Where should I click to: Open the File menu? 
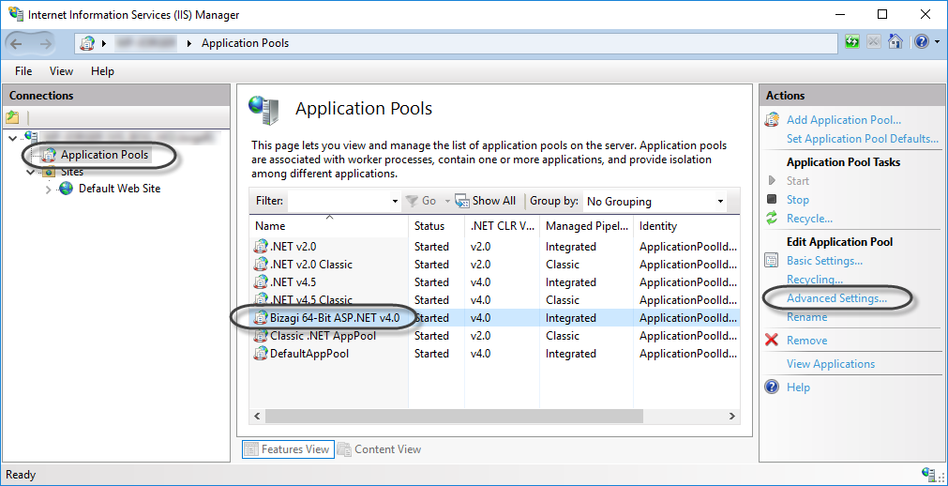click(23, 71)
